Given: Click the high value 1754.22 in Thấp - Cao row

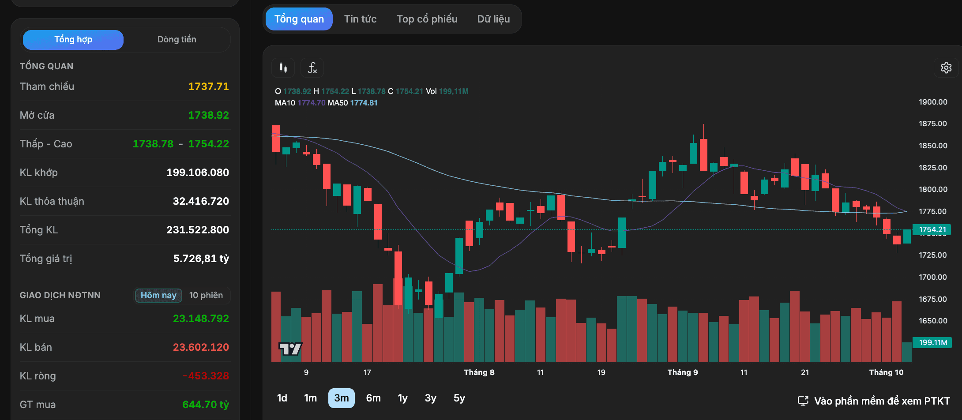Looking at the screenshot, I should [x=209, y=144].
